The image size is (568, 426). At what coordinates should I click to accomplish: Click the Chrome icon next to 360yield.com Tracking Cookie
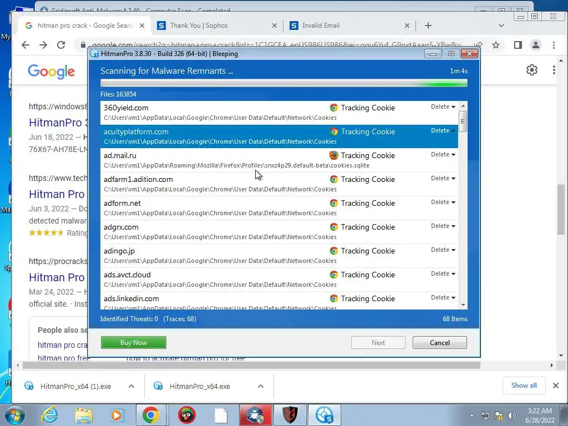point(333,108)
